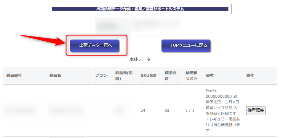The height and width of the screenshot is (138, 299).
Task: Click the 出荷依頼データ作成・編集 title banner
Action: (x=140, y=9)
